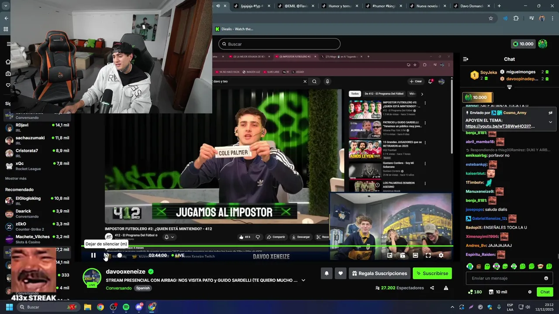Expand the chat leaderboard chevron
The image size is (559, 314).
pyautogui.click(x=509, y=87)
